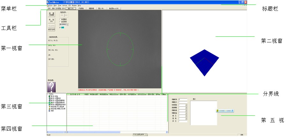Image resolution: width=287 pixels, height=137 pixels.
Task: Open the test method dropdown in left panel
Action: (67, 25)
